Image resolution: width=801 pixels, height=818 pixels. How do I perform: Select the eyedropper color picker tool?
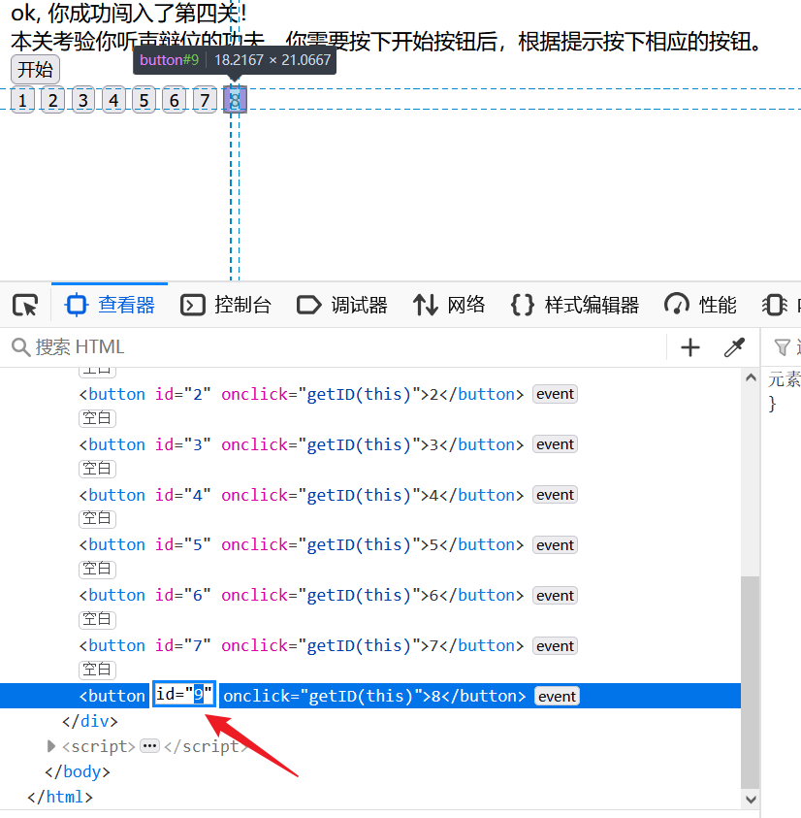tap(734, 347)
